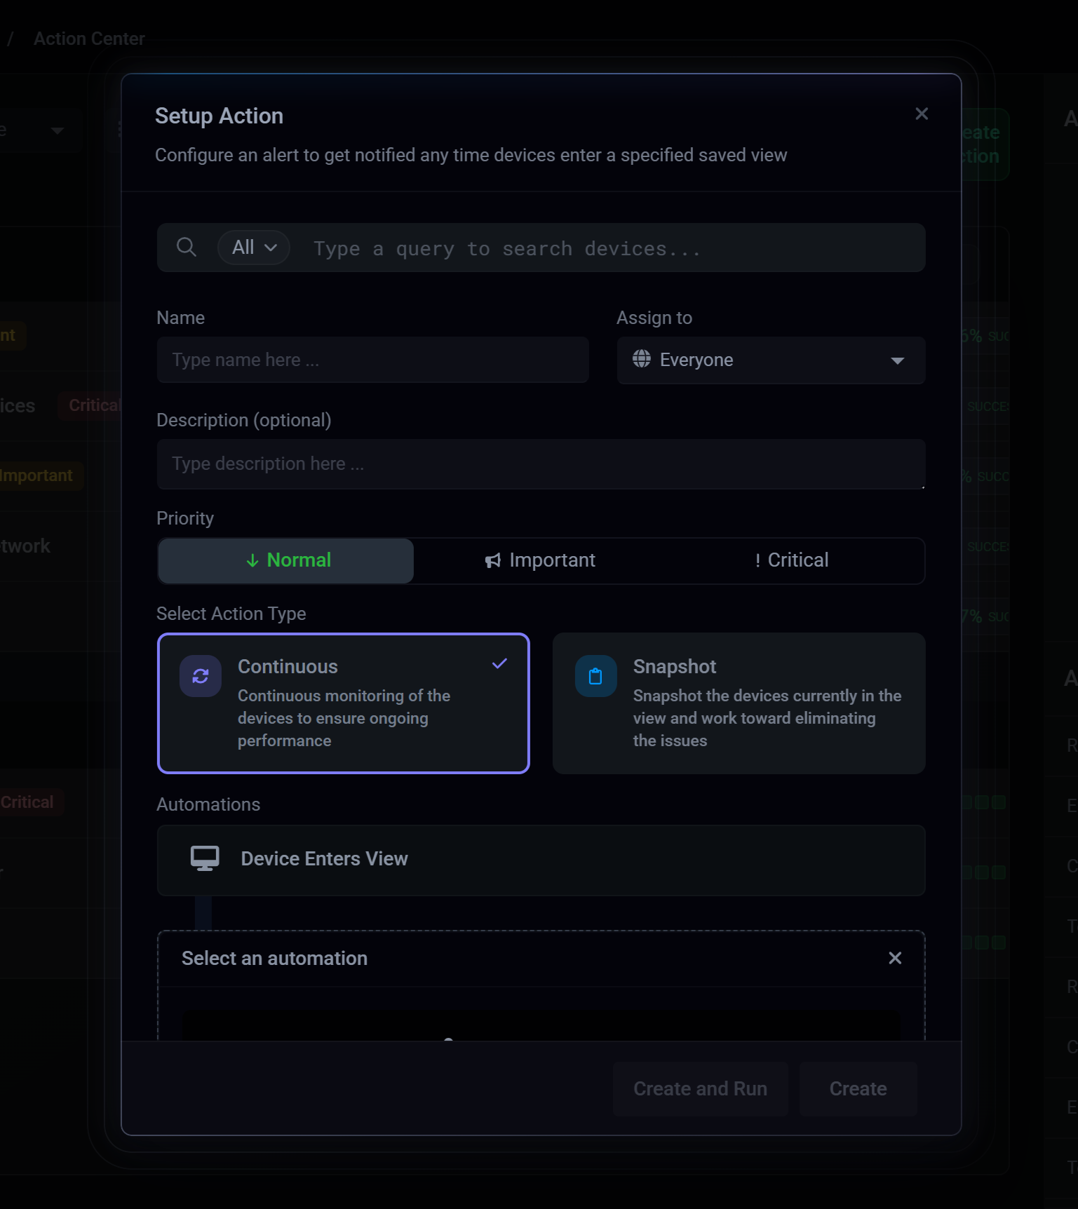Select the Important priority tab
The image size is (1078, 1209).
(x=541, y=560)
